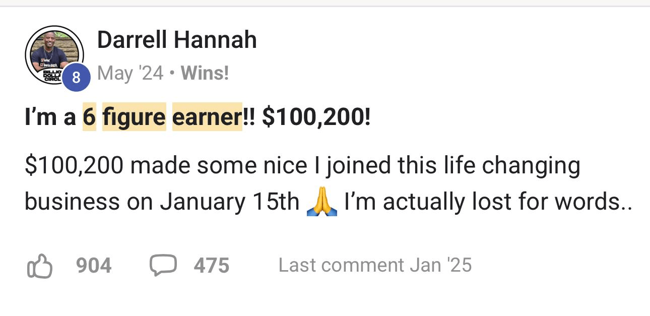This screenshot has width=650, height=316.
Task: Click the highlighted "6" in the title
Action: click(89, 117)
